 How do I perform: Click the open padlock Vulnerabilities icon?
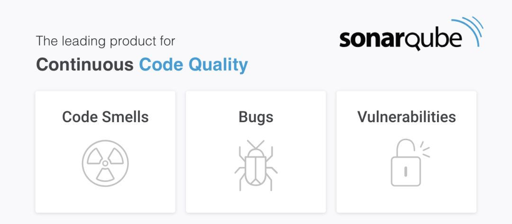point(410,163)
